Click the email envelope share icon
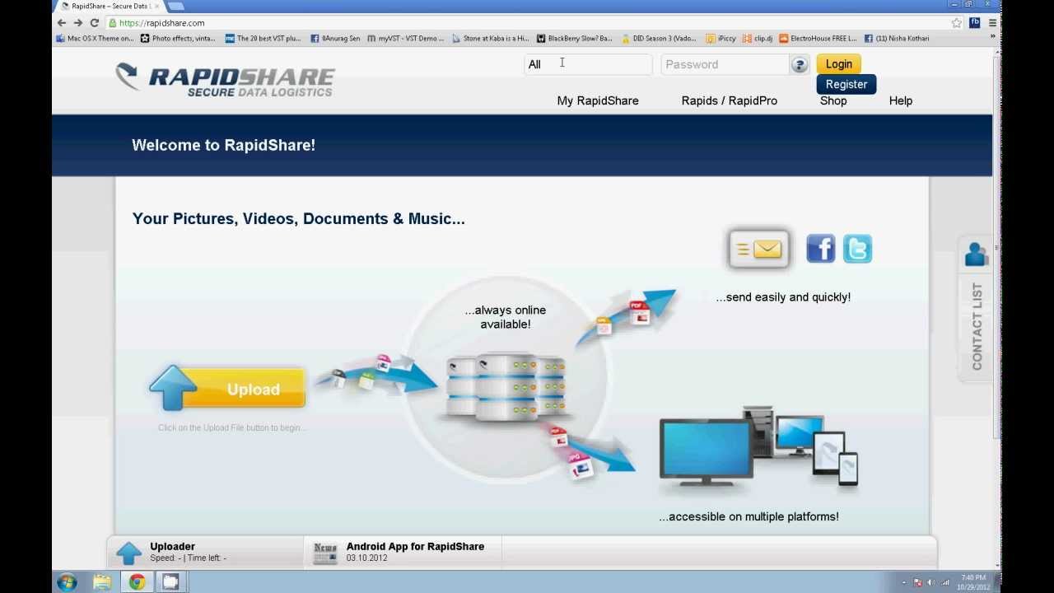Image resolution: width=1054 pixels, height=593 pixels. (759, 249)
